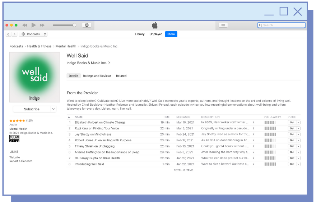Get the Introducing Well Said episode
This screenshot has height=206, width=316.
pos(292,164)
